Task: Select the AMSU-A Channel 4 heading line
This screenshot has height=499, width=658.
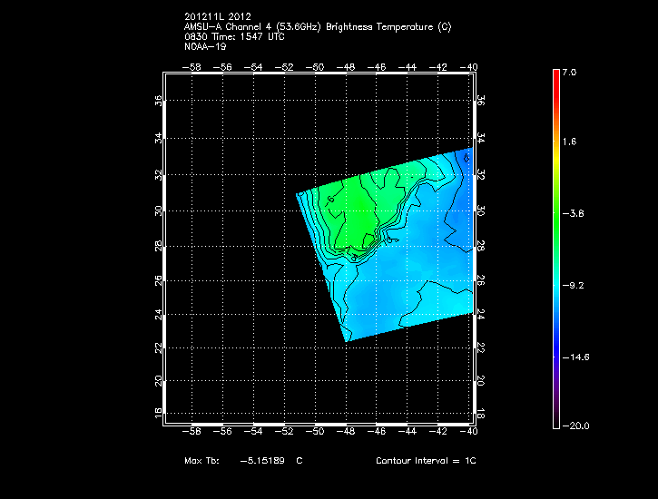Action: [317, 26]
